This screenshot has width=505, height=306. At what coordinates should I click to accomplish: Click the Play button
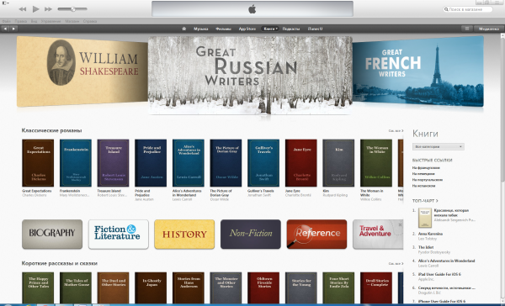tap(35, 9)
